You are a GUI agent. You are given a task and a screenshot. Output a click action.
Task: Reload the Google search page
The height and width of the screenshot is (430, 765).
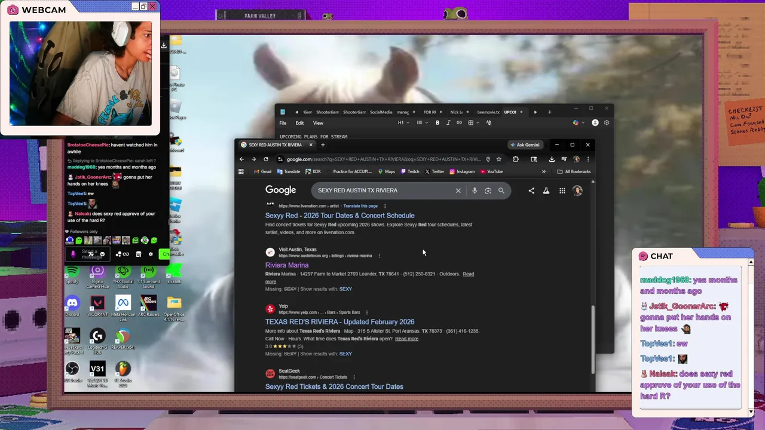266,159
